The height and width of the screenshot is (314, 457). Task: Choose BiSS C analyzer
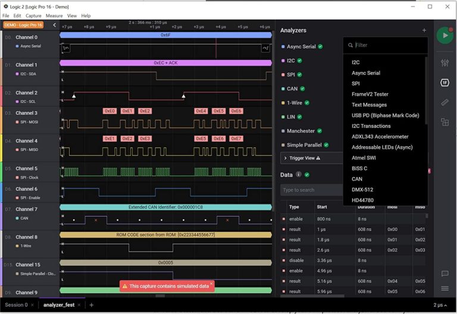click(x=359, y=168)
